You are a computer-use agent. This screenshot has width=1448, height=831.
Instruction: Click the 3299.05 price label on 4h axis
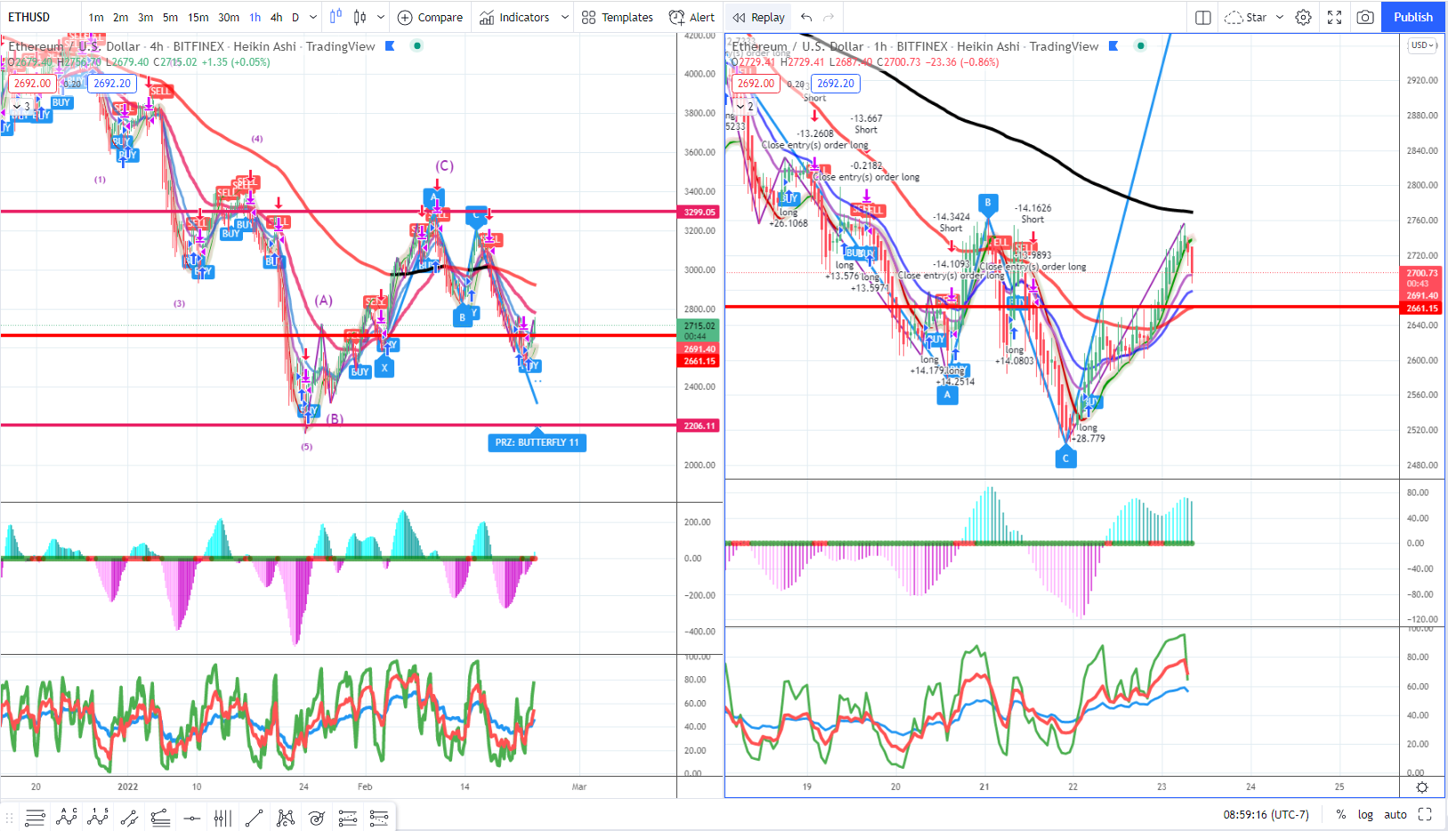click(700, 212)
